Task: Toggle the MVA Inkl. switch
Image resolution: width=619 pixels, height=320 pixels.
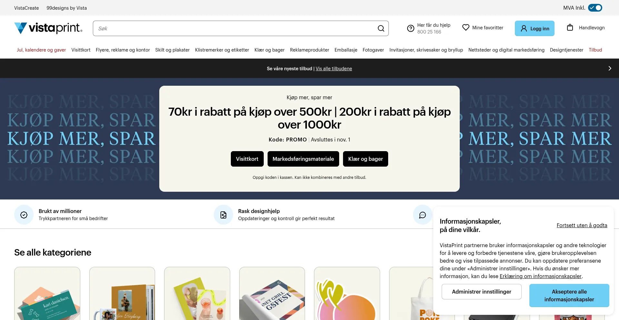Action: click(595, 8)
